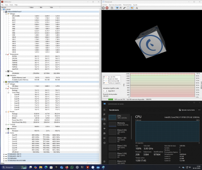
Task: Open Task Manager settings gear at sidebar bottom
Action: pos(104,161)
